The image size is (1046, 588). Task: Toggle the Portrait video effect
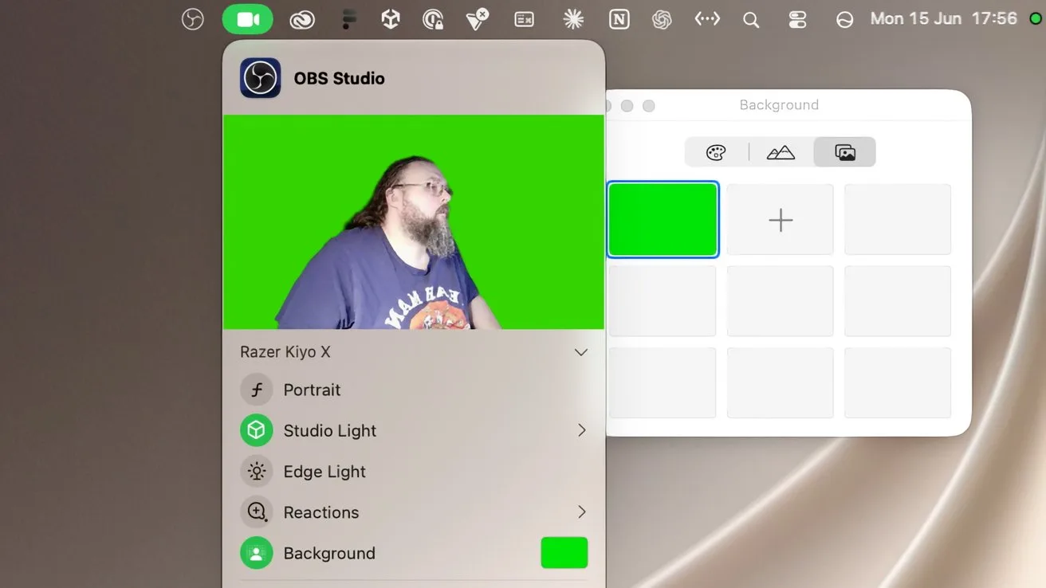257,390
